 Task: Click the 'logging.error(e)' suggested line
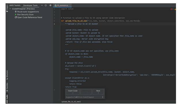coord(77,81)
